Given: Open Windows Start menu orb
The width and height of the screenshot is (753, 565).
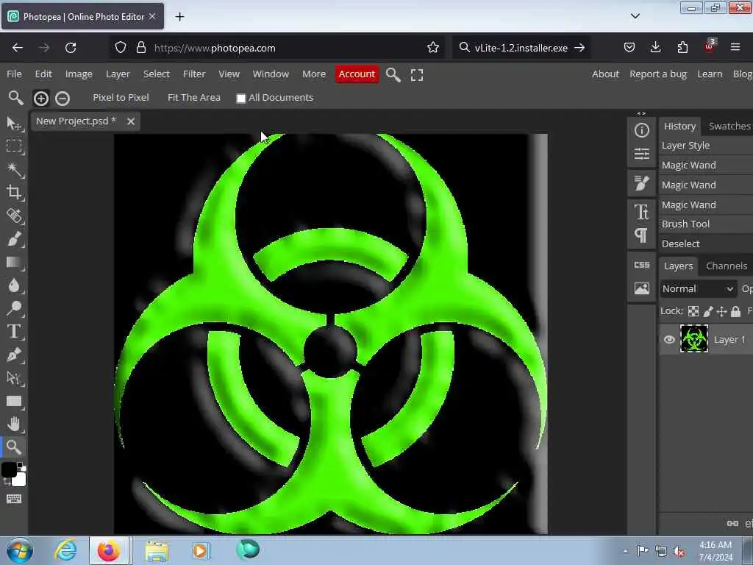Looking at the screenshot, I should click(20, 550).
